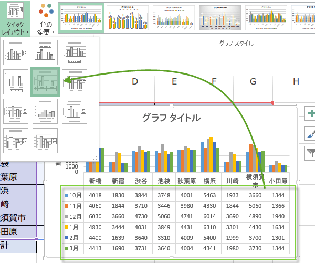The width and height of the screenshot is (315, 263).
Task: Click data table value 6030
Action: coord(95,217)
